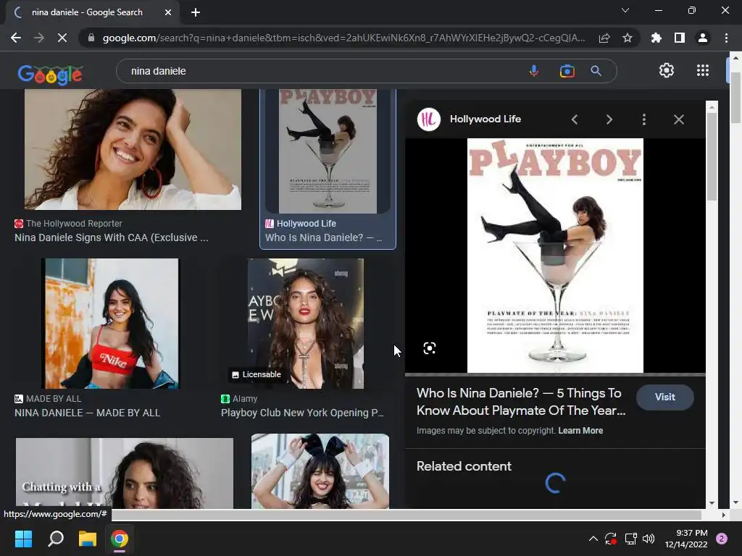The height and width of the screenshot is (556, 742).
Task: Open the Alamy licensable photo thumbnail
Action: (306, 324)
